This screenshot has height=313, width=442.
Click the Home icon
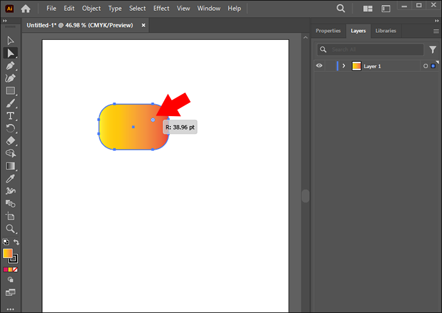tap(26, 9)
